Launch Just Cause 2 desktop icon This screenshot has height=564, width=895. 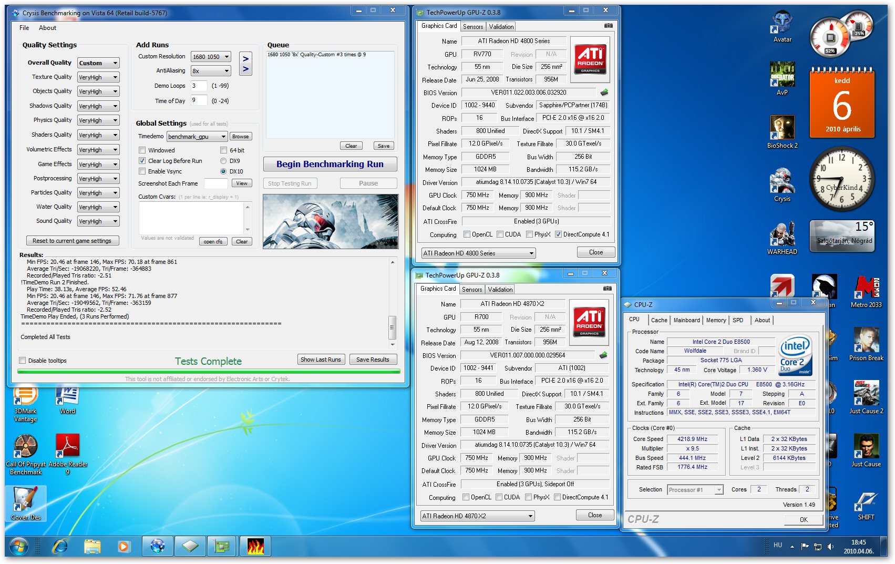pyautogui.click(x=866, y=397)
